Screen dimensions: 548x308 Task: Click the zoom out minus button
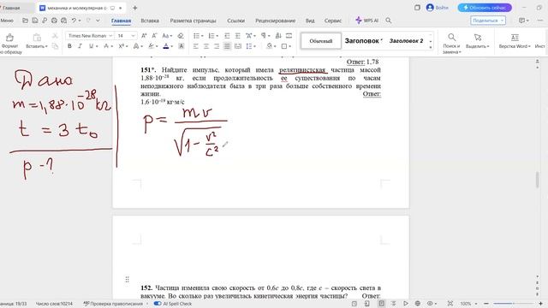486,304
